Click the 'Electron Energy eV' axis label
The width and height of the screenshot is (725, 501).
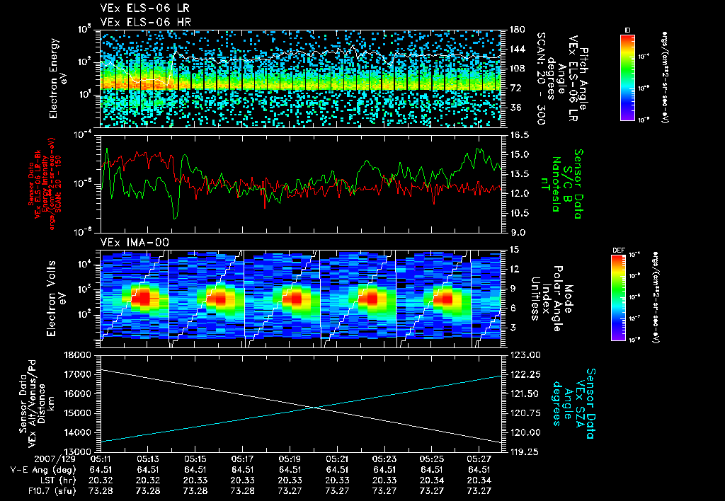pyautogui.click(x=57, y=79)
